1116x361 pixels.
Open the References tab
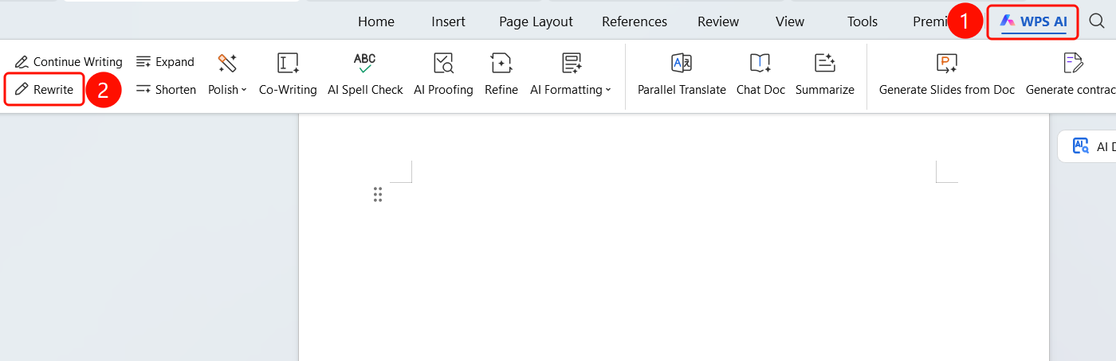click(x=635, y=21)
